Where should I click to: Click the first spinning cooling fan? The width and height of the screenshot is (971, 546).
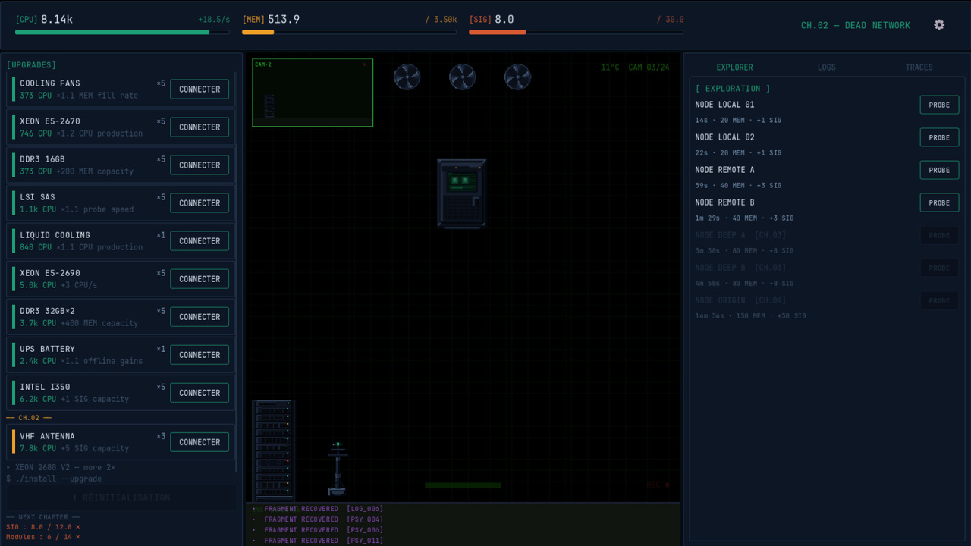pos(407,77)
